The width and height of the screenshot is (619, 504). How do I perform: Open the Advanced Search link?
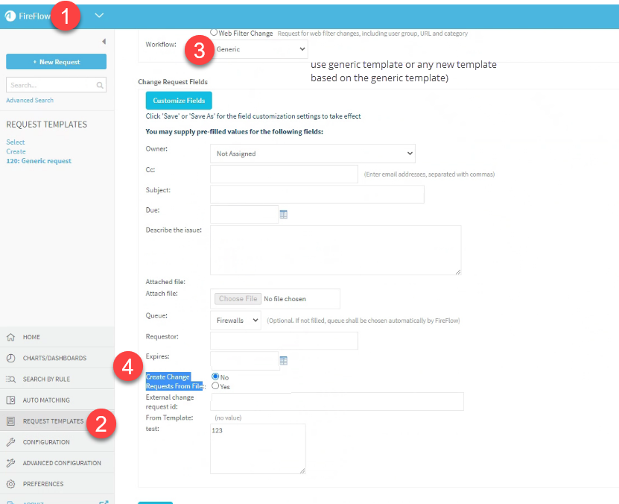29,100
